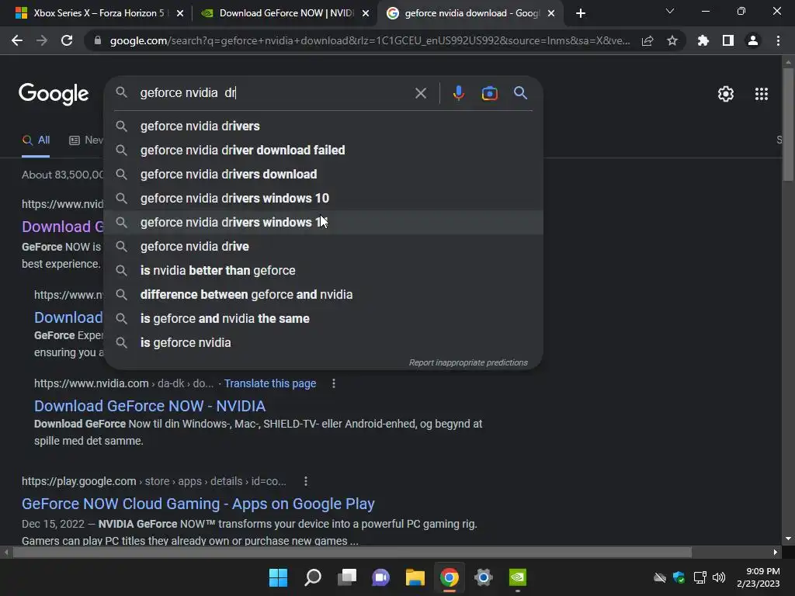Image resolution: width=795 pixels, height=596 pixels.
Task: Click the blue magnifier search button
Action: pyautogui.click(x=520, y=93)
